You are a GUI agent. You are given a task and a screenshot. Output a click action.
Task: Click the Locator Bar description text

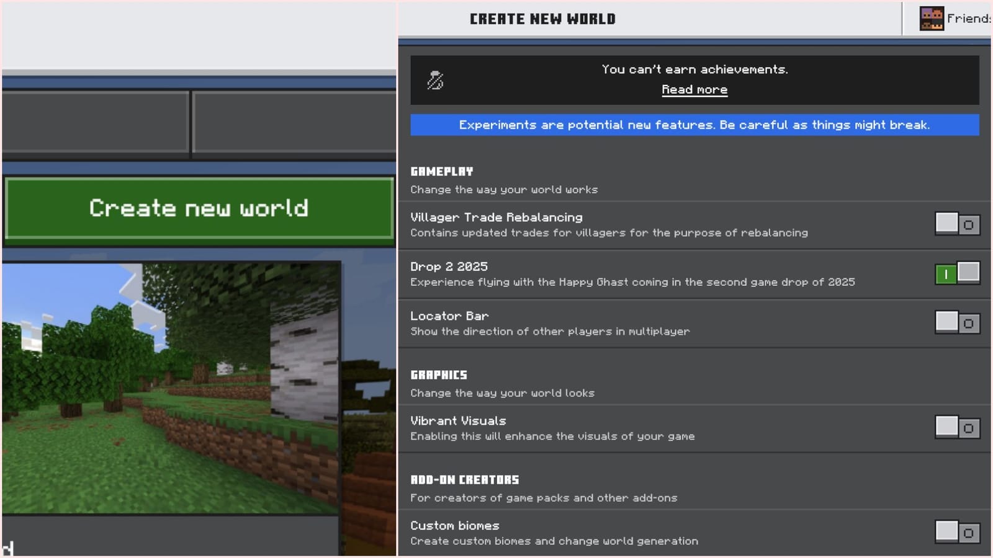[x=549, y=331]
